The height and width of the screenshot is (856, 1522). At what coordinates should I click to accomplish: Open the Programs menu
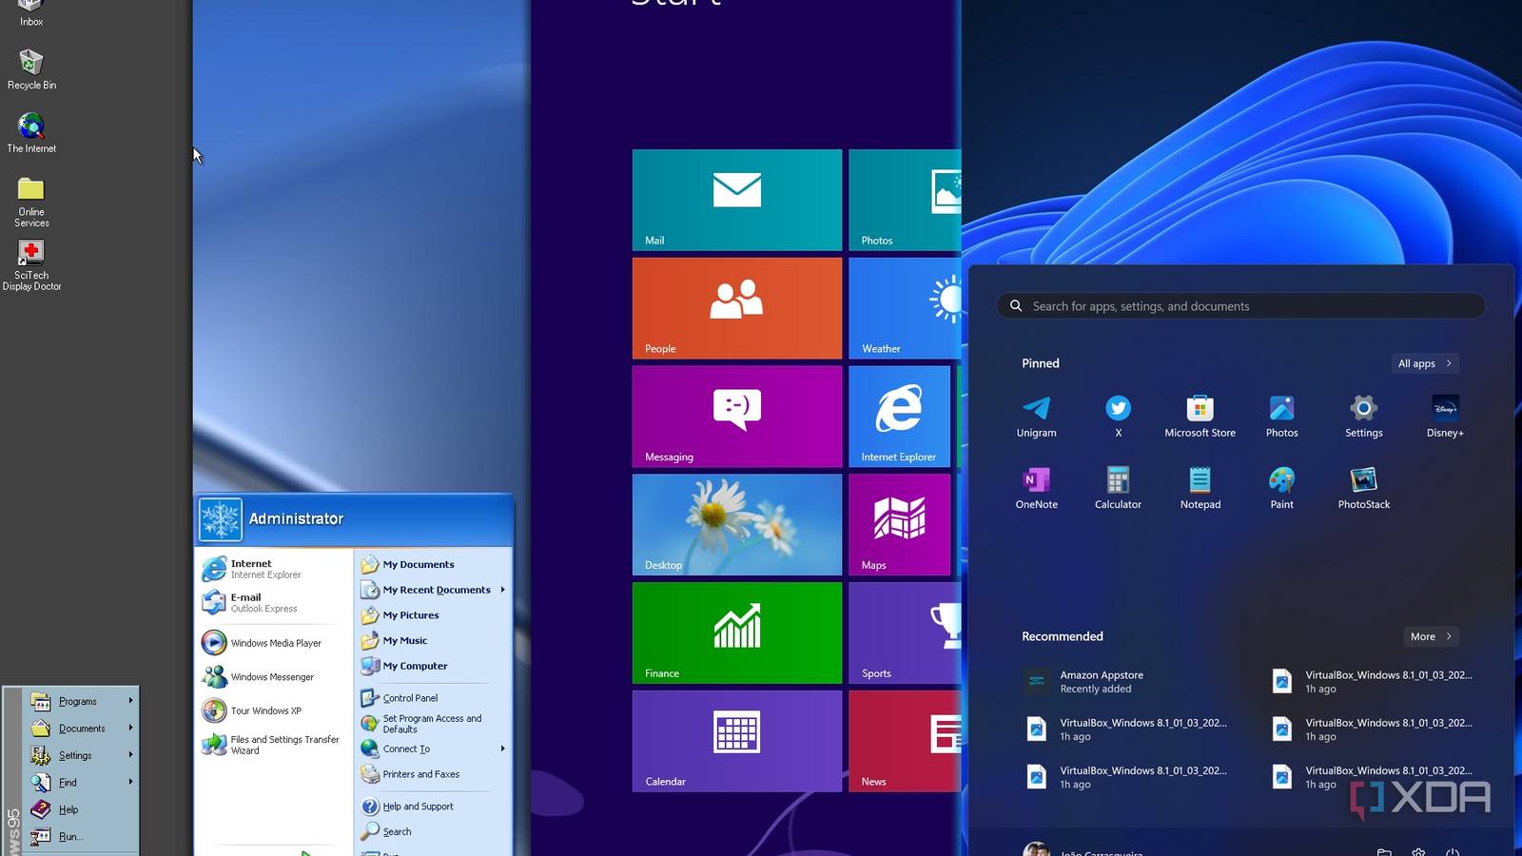(78, 701)
